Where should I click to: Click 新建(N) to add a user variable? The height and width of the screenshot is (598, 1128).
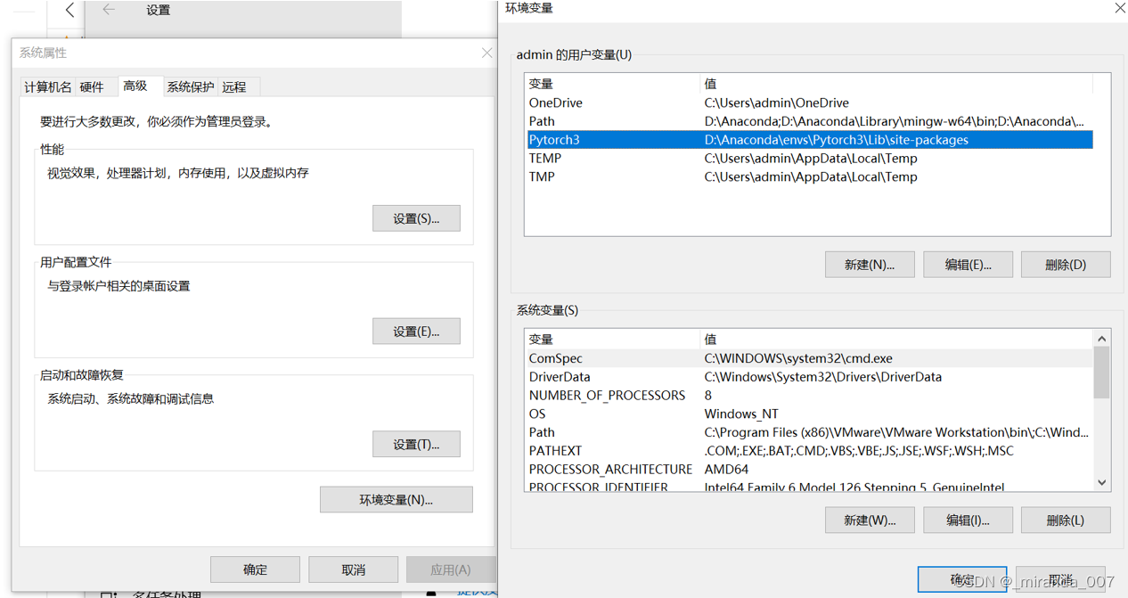870,264
